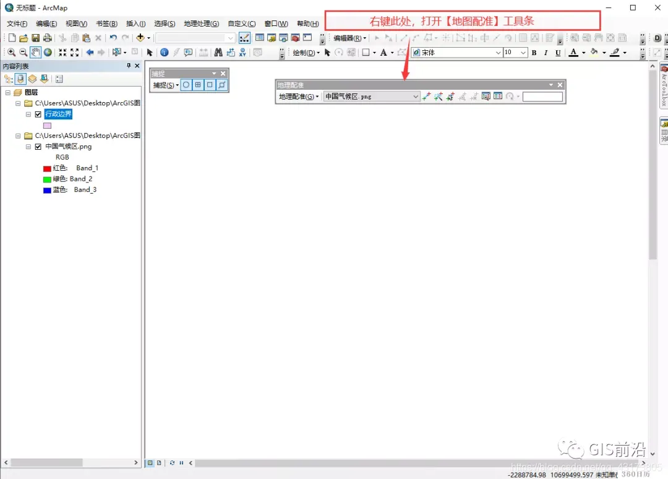The width and height of the screenshot is (668, 479).
Task: Open the Go To XY tool
Action: coord(242,52)
